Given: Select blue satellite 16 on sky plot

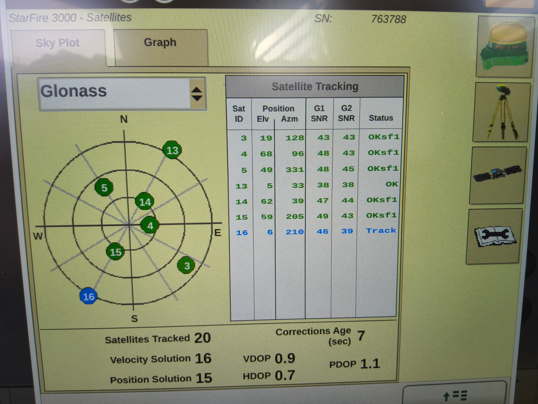Looking at the screenshot, I should click(89, 296).
